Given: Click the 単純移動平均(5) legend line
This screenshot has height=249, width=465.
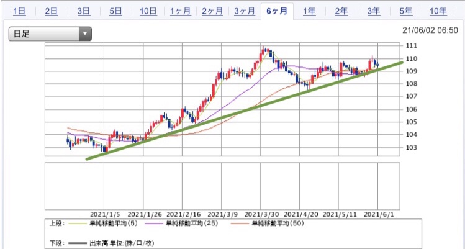Looking at the screenshot, I should 78,224.
